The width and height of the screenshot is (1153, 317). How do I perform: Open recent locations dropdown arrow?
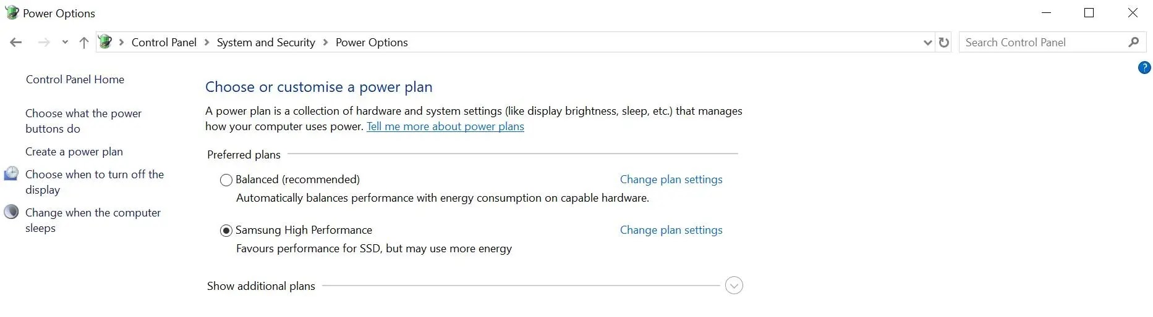coord(65,43)
